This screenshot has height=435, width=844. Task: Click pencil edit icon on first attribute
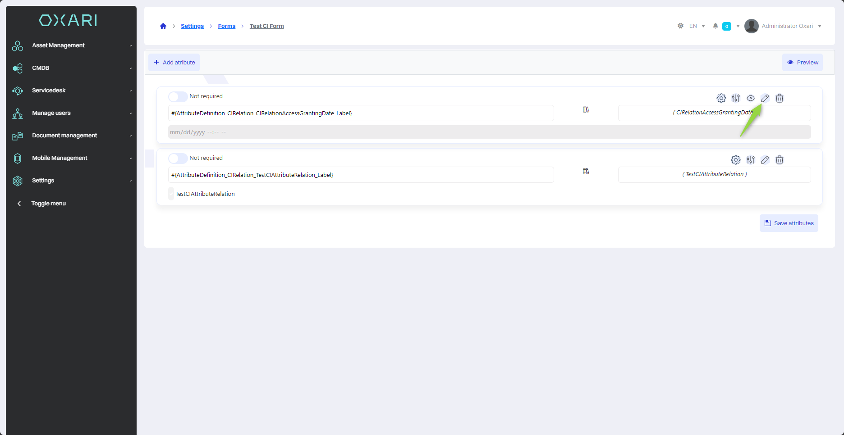point(765,98)
